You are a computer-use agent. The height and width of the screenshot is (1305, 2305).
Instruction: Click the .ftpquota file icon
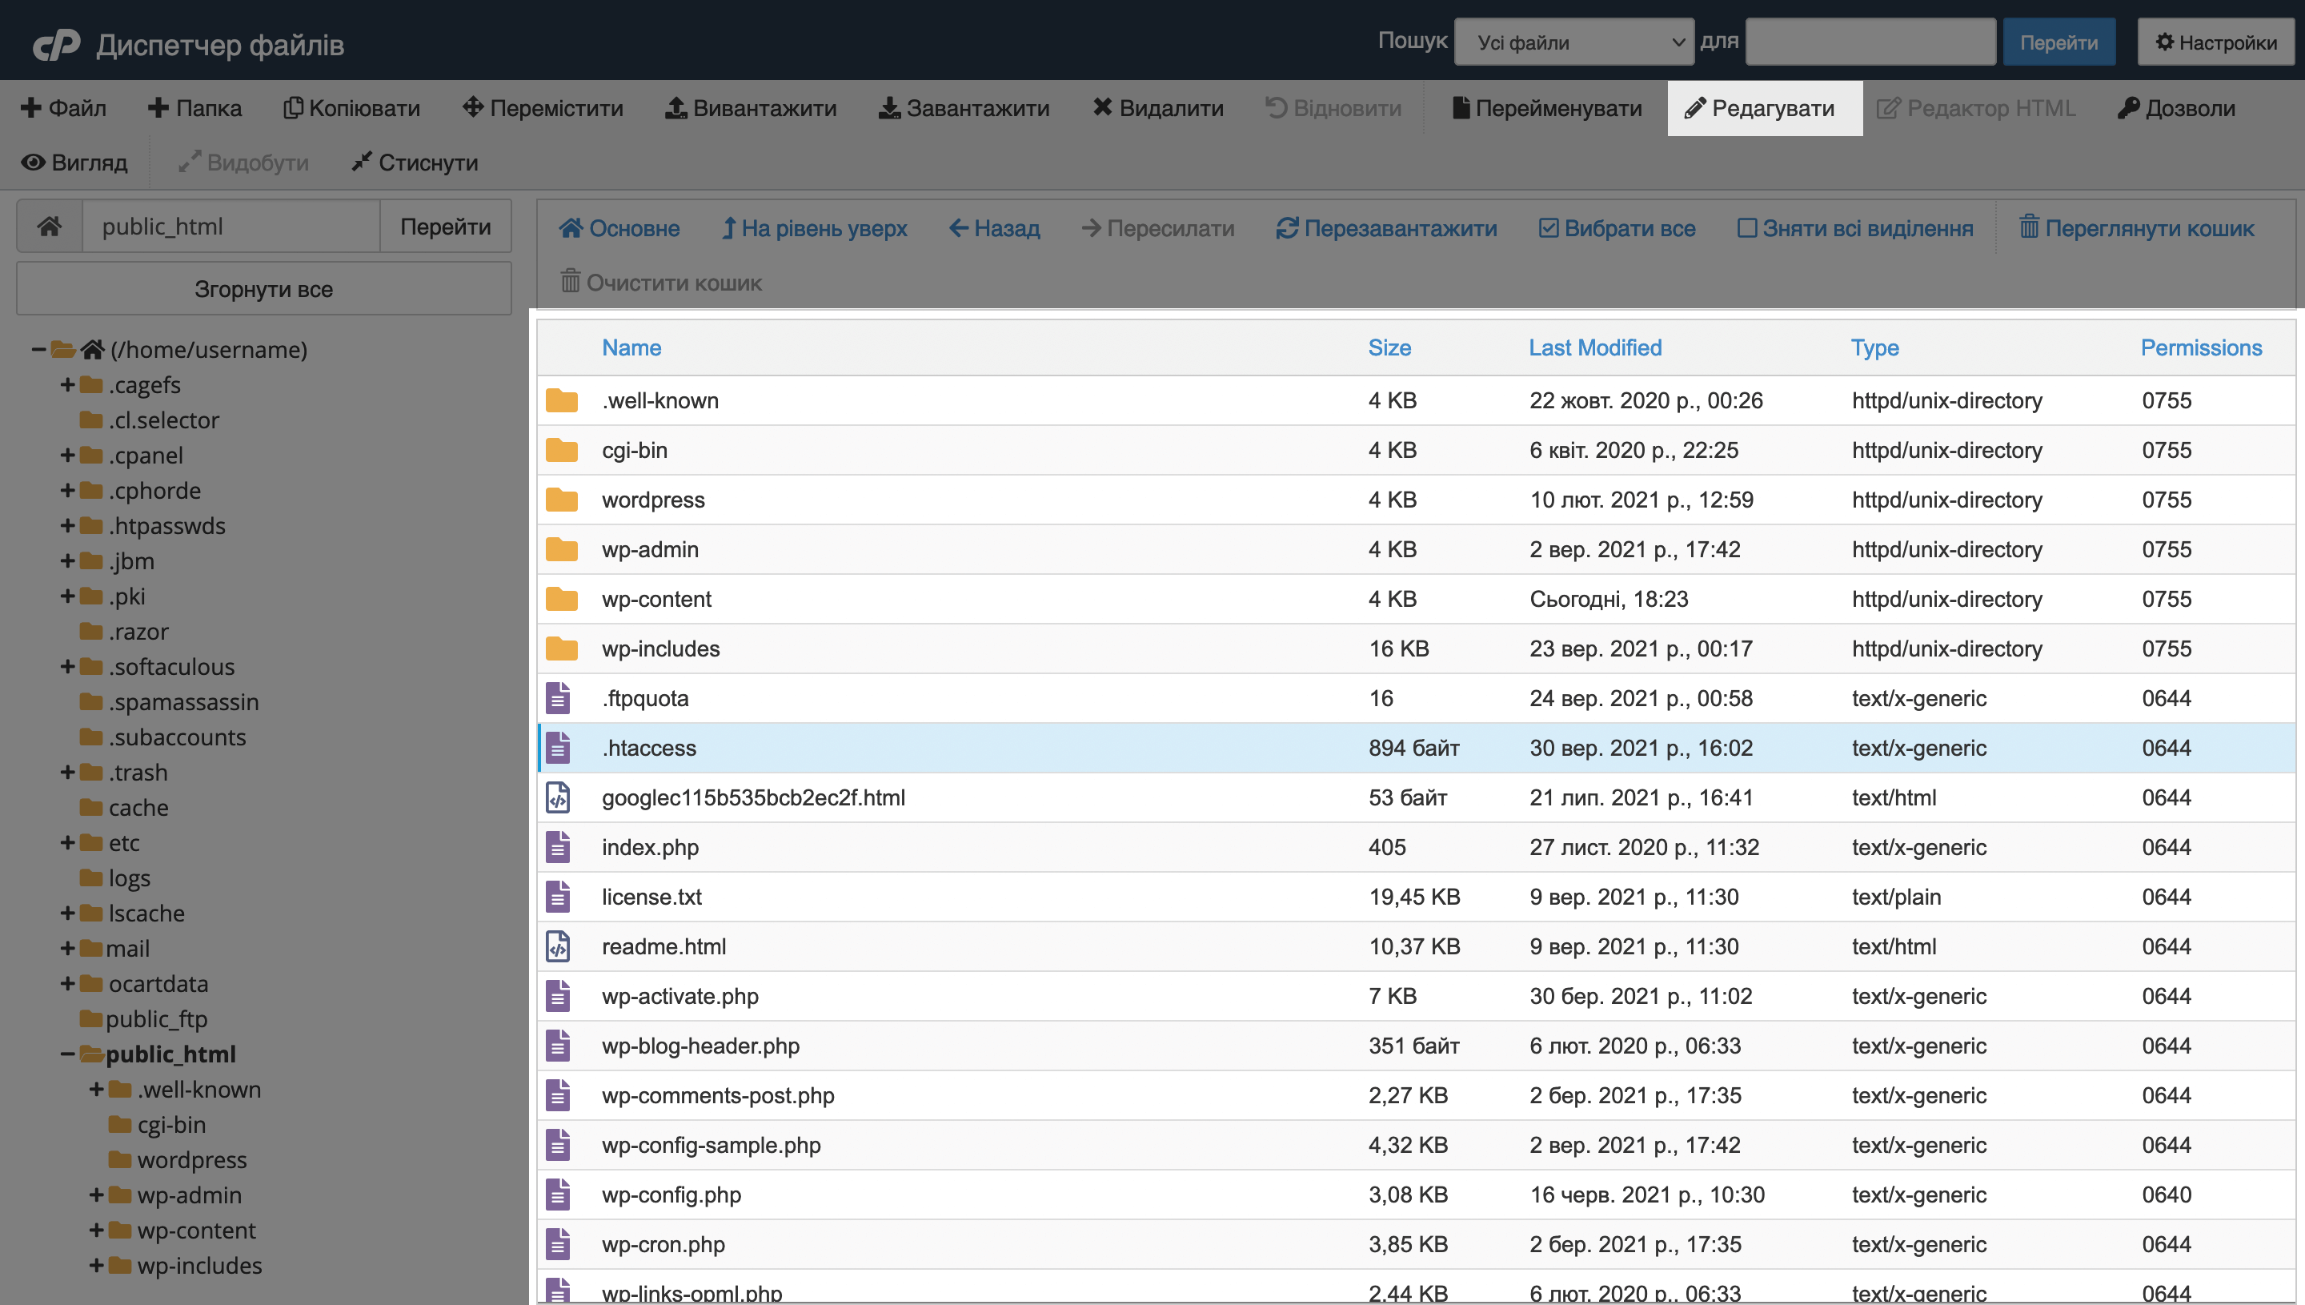(558, 697)
